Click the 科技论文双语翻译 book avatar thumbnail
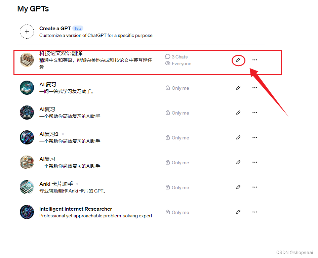This screenshot has height=258, width=318. (27, 59)
